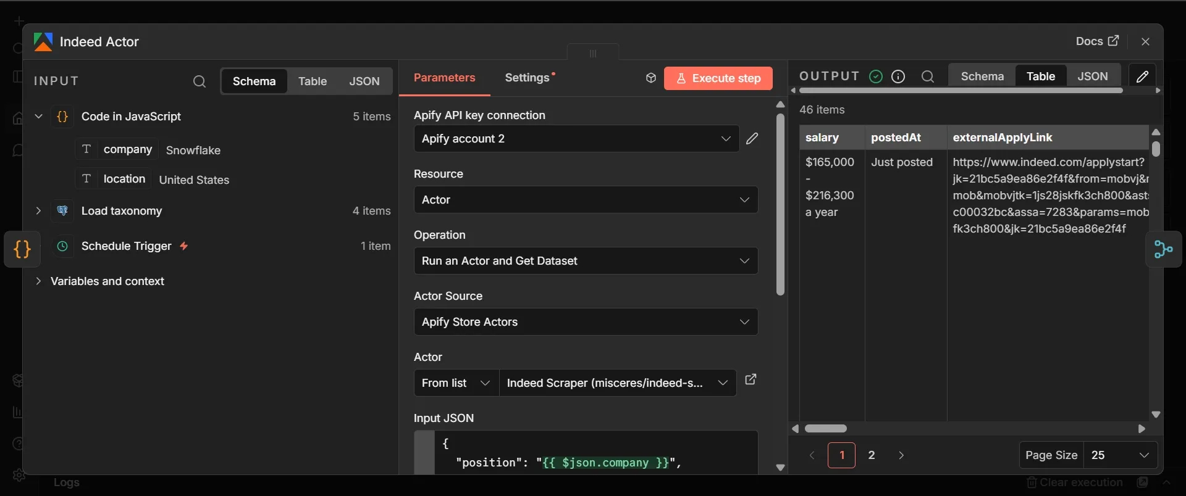Open the Operation dropdown
This screenshot has height=496, width=1186.
point(586,261)
